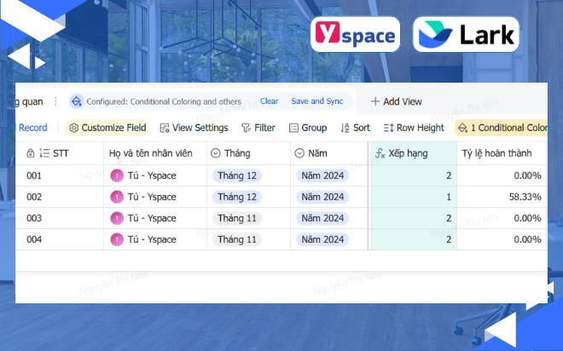Select the 0.00% cell in row 001
The image size is (563, 351).
click(x=502, y=175)
